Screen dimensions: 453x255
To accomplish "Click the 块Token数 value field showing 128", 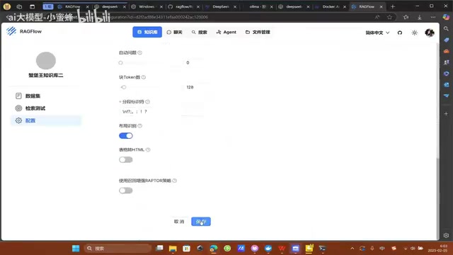I will [193, 87].
